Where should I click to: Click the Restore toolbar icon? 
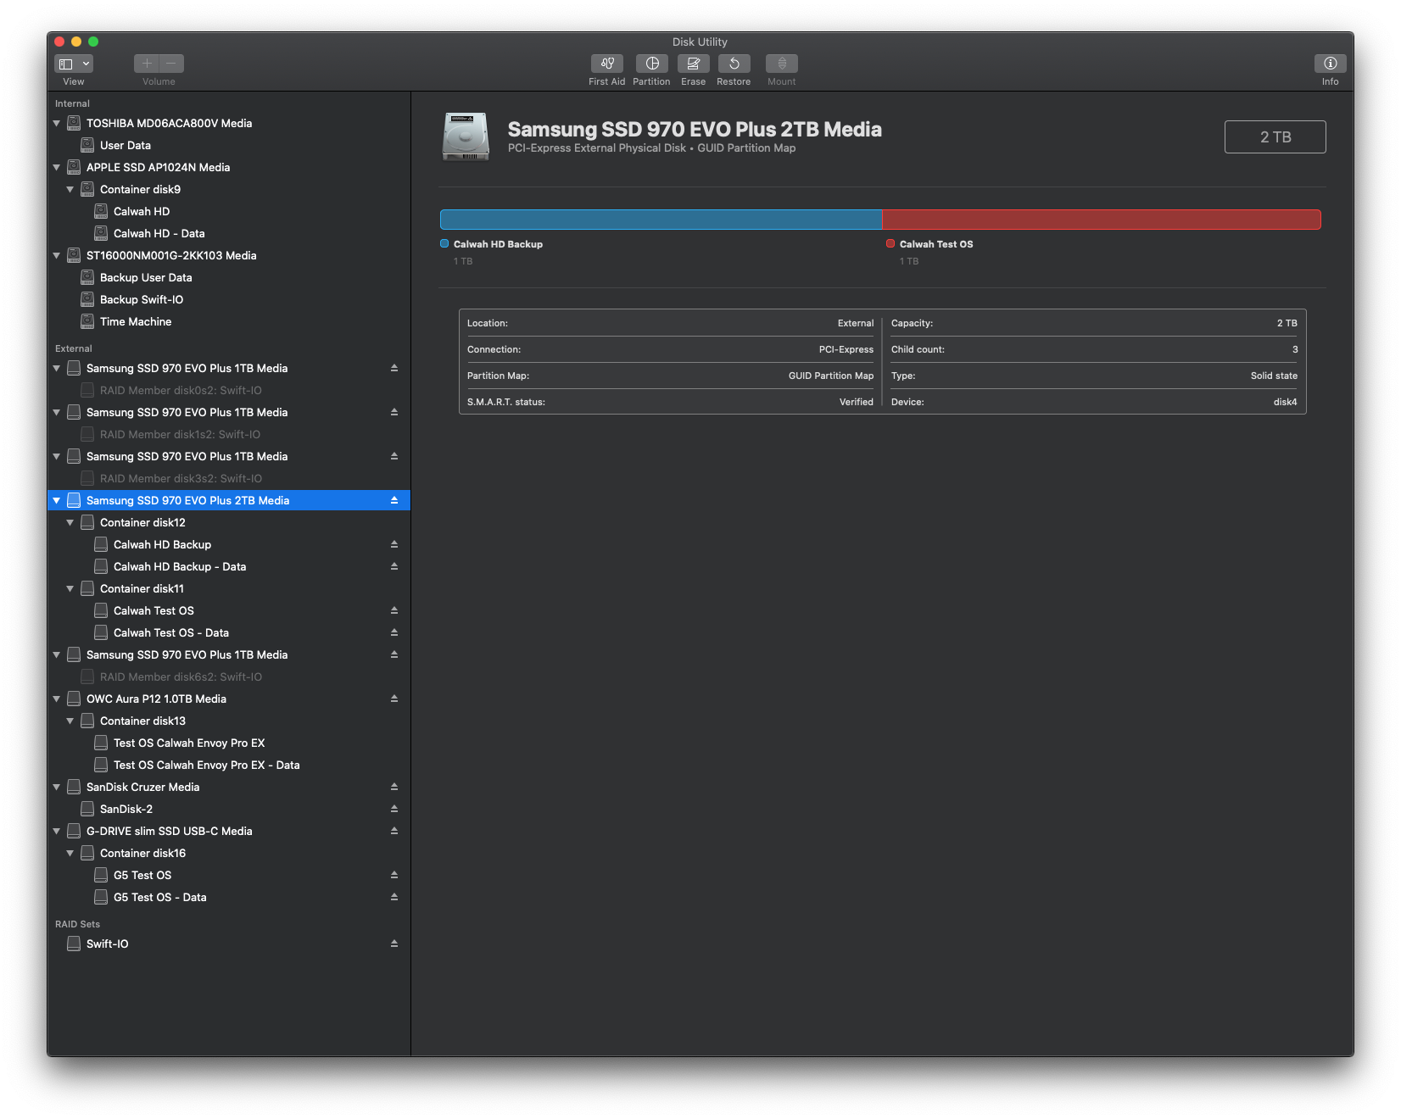tap(734, 64)
